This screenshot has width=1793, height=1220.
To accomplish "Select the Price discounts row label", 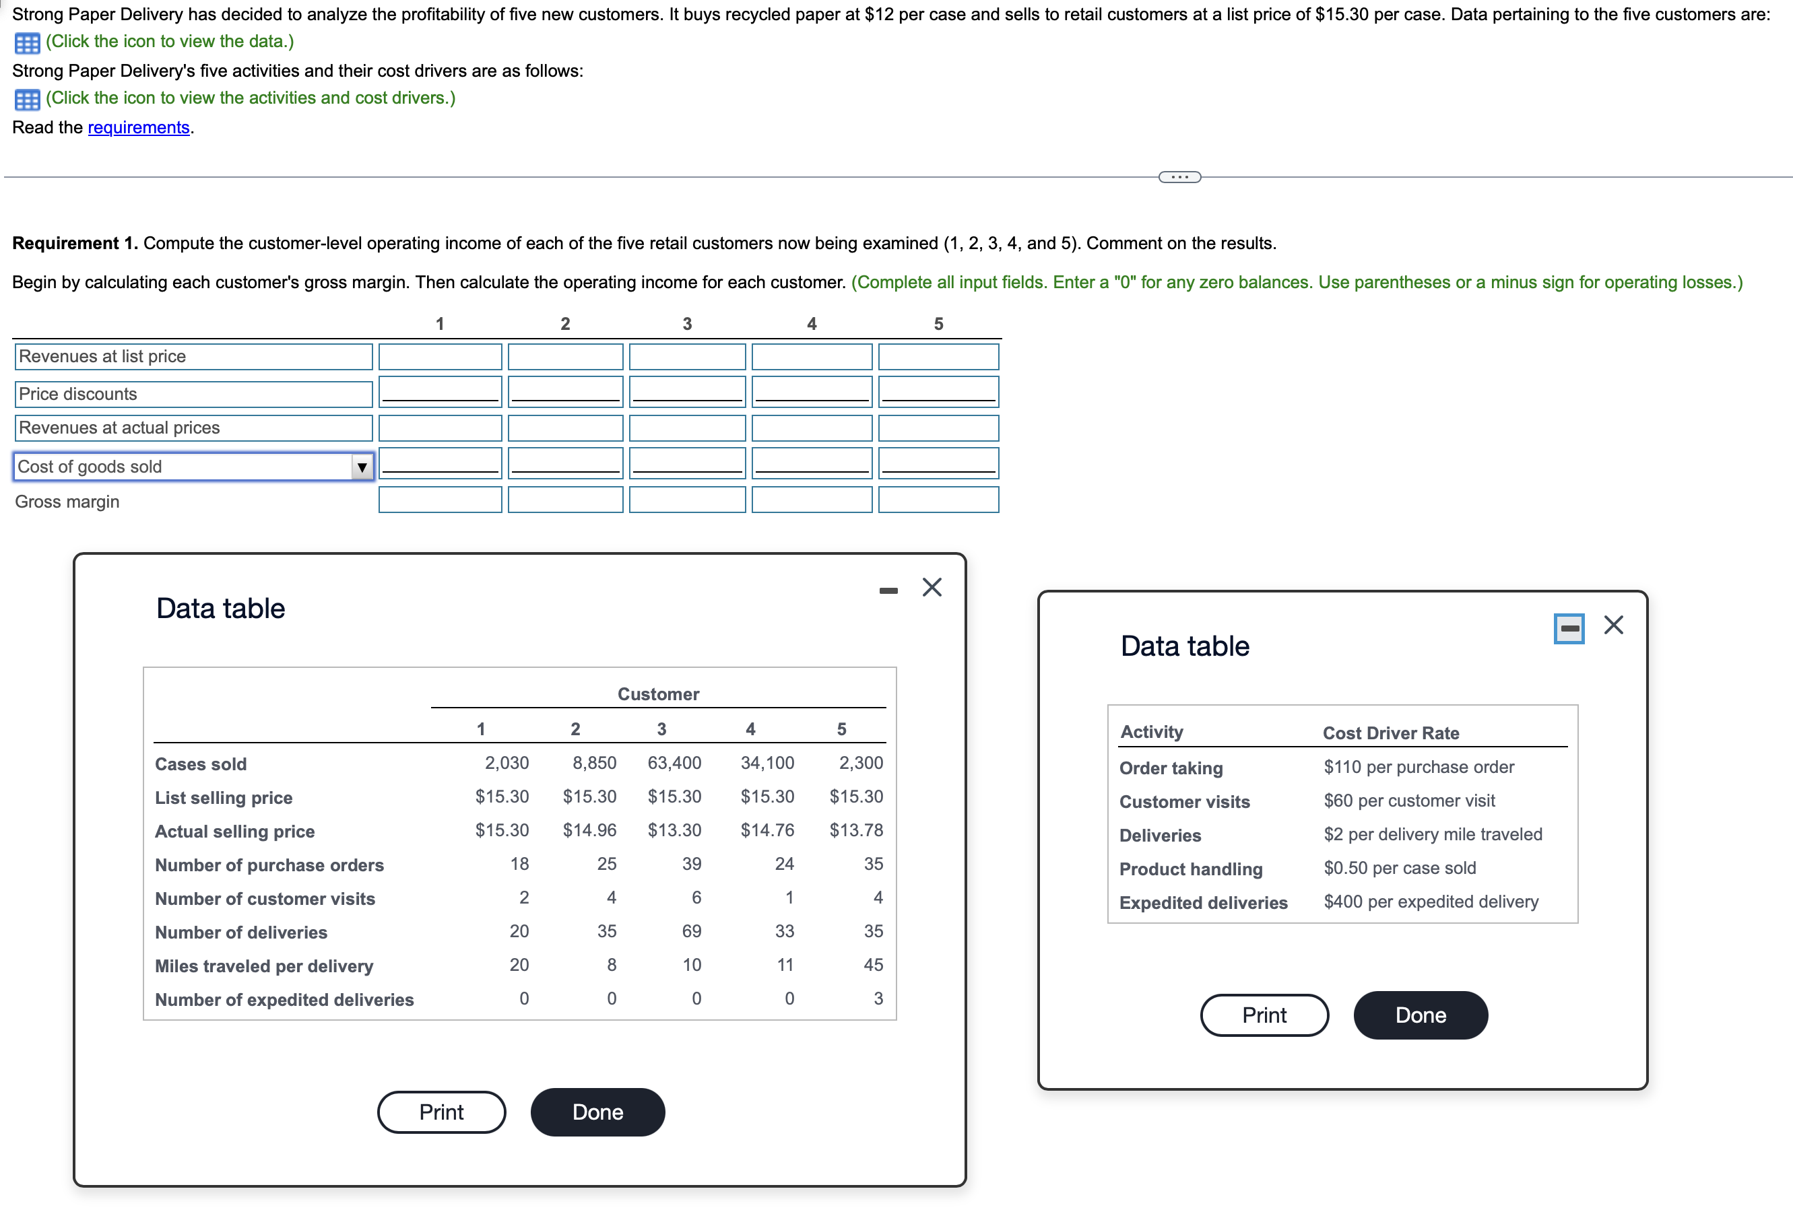I will coord(77,393).
